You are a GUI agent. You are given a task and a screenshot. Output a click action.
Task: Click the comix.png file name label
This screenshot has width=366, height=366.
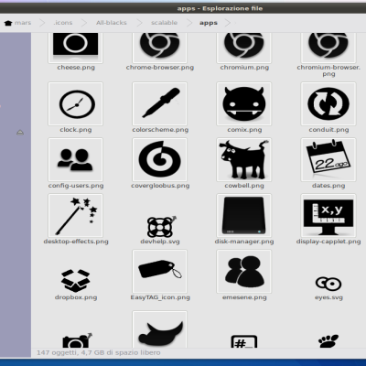244,130
